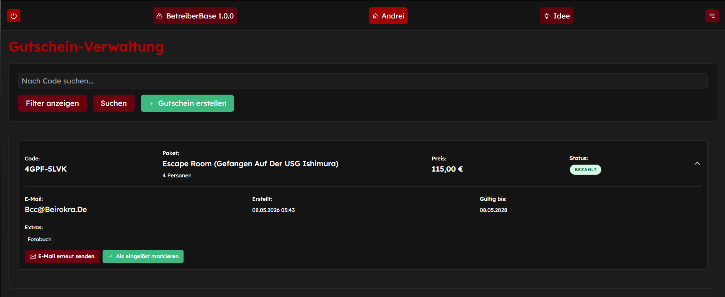Open the hamburger menu icon
725x297 pixels.
712,16
